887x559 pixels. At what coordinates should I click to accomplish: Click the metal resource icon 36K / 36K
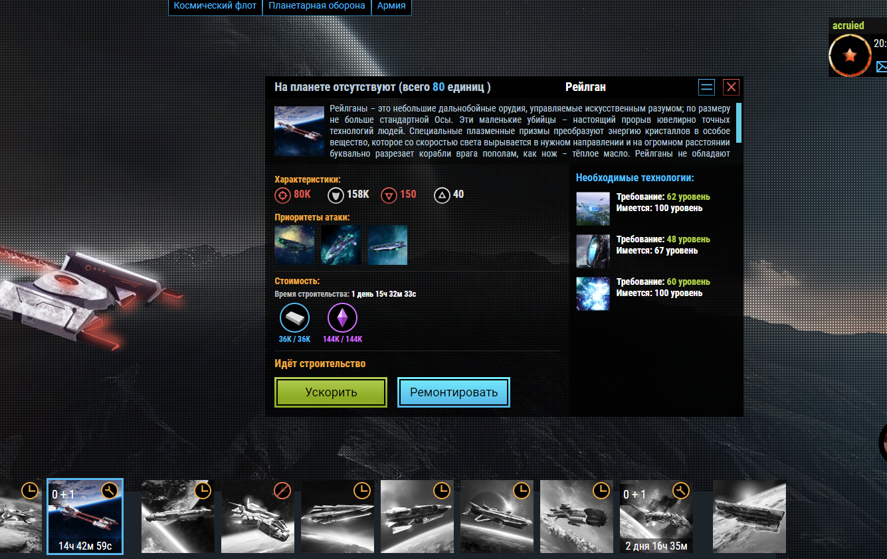click(294, 318)
